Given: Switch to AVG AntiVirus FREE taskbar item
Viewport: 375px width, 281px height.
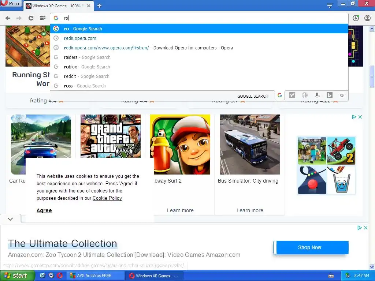Looking at the screenshot, I should [95, 276].
